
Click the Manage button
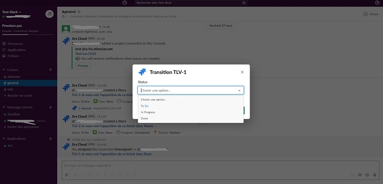coord(83,66)
